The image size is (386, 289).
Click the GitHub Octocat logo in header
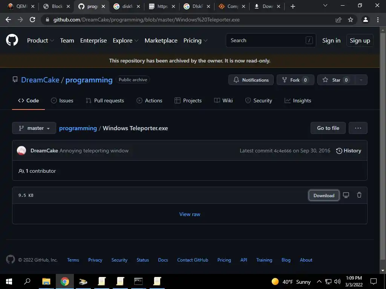coord(12,40)
